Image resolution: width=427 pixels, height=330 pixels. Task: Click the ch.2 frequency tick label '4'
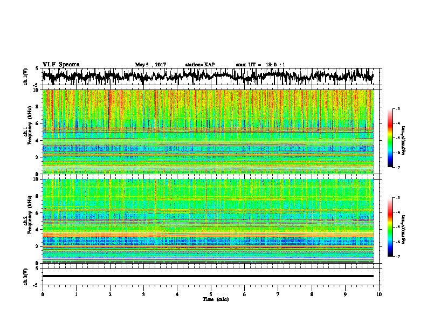pyautogui.click(x=38, y=230)
